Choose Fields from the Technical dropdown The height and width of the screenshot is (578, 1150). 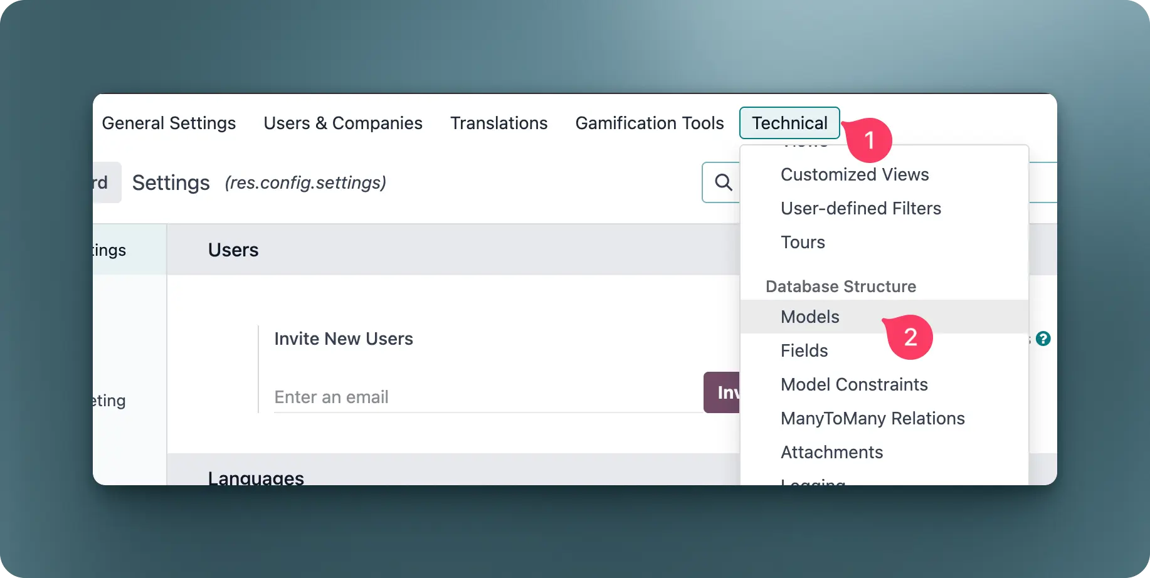[x=804, y=350]
